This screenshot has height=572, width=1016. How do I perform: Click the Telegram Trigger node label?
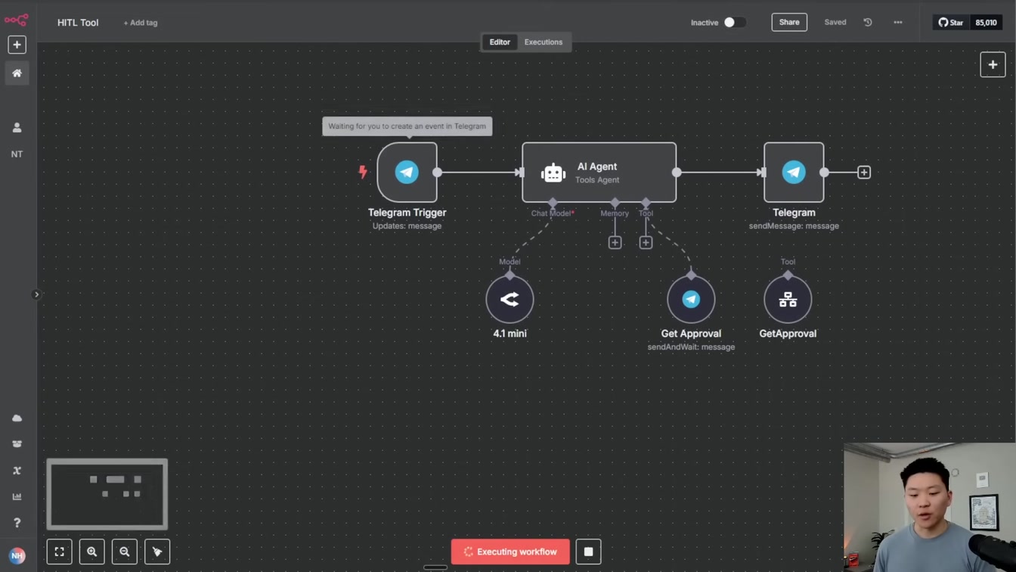coord(407,213)
